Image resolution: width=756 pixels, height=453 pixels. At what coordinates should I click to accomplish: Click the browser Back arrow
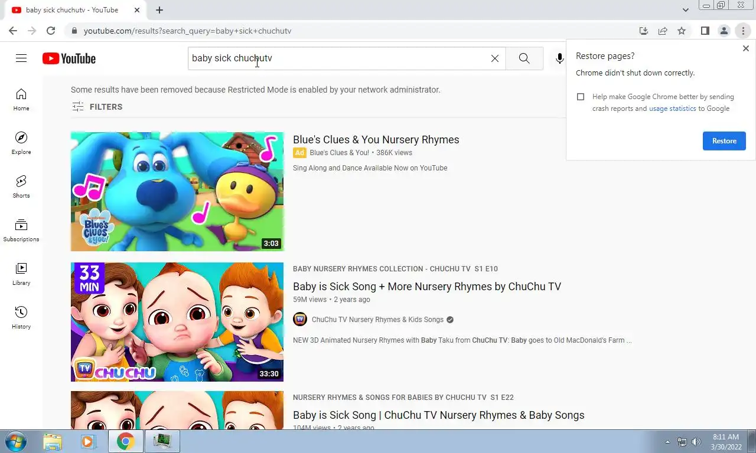click(13, 31)
